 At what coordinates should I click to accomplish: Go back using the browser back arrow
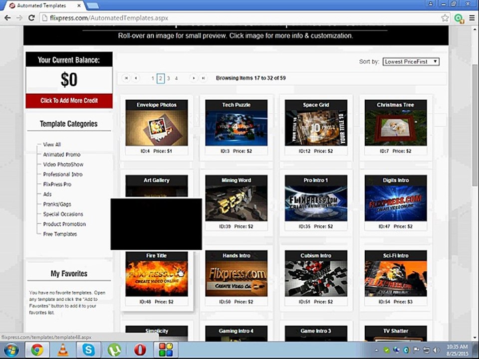(7, 18)
